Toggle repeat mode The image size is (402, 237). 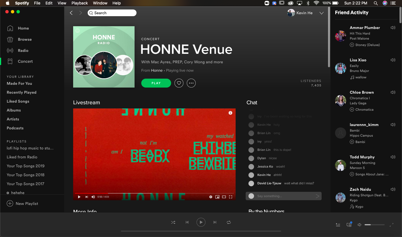229,222
